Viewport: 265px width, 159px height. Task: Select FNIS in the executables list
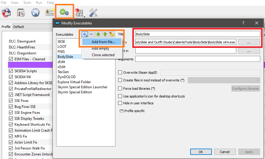61,52
